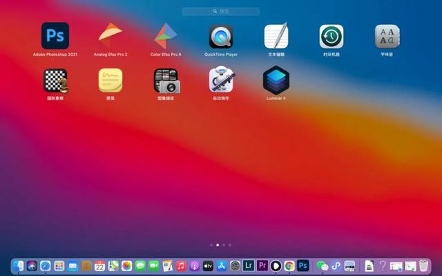442x276 pixels.
Task: Open Adobe Photoshop 2021 from Launchpad
Action: 55,36
